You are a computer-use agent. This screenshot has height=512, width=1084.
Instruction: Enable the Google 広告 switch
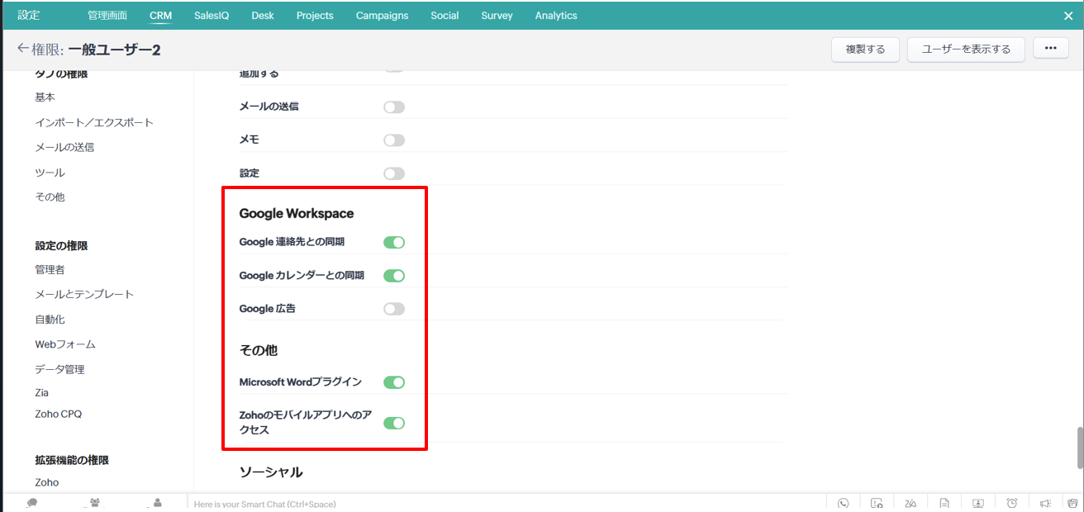(394, 309)
